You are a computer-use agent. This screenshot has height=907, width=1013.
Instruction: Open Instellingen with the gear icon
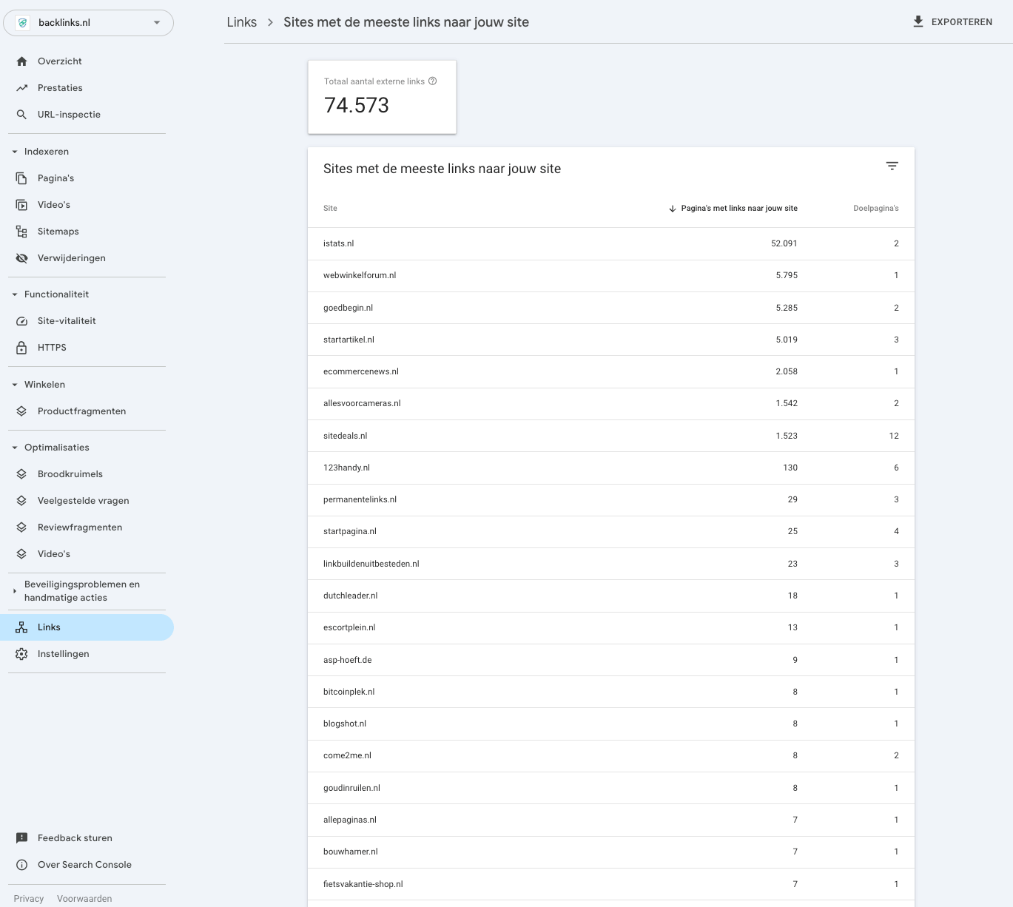[21, 653]
